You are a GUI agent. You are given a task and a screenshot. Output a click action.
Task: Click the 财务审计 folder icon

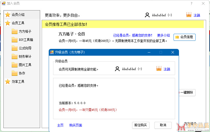coord(15,56)
